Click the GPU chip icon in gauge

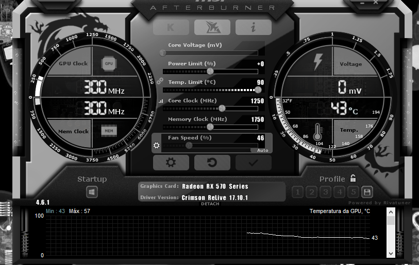point(109,63)
